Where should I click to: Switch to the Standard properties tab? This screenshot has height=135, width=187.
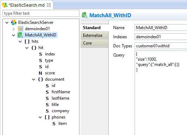[x=94, y=28]
